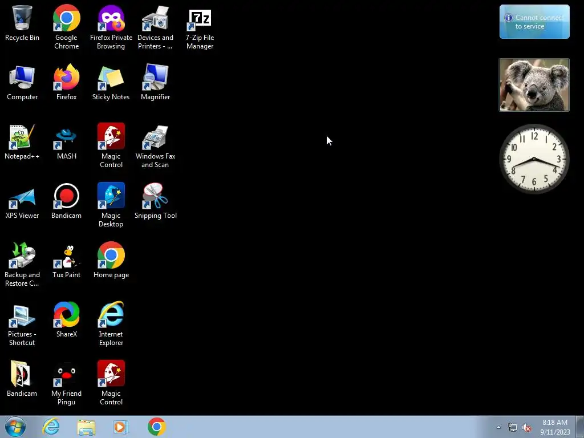Open Windows Explorer from the taskbar

coord(86,427)
